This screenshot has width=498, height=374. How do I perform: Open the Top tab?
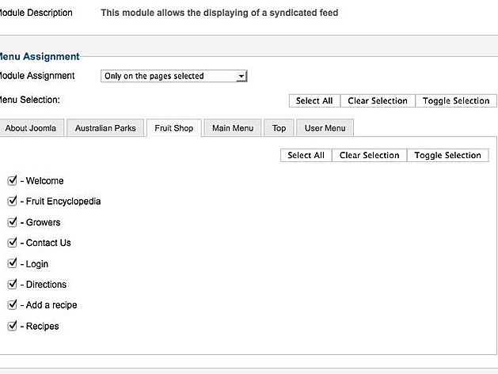pos(279,128)
